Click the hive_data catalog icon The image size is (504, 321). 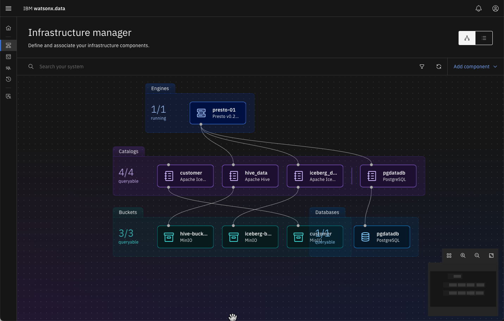point(234,176)
